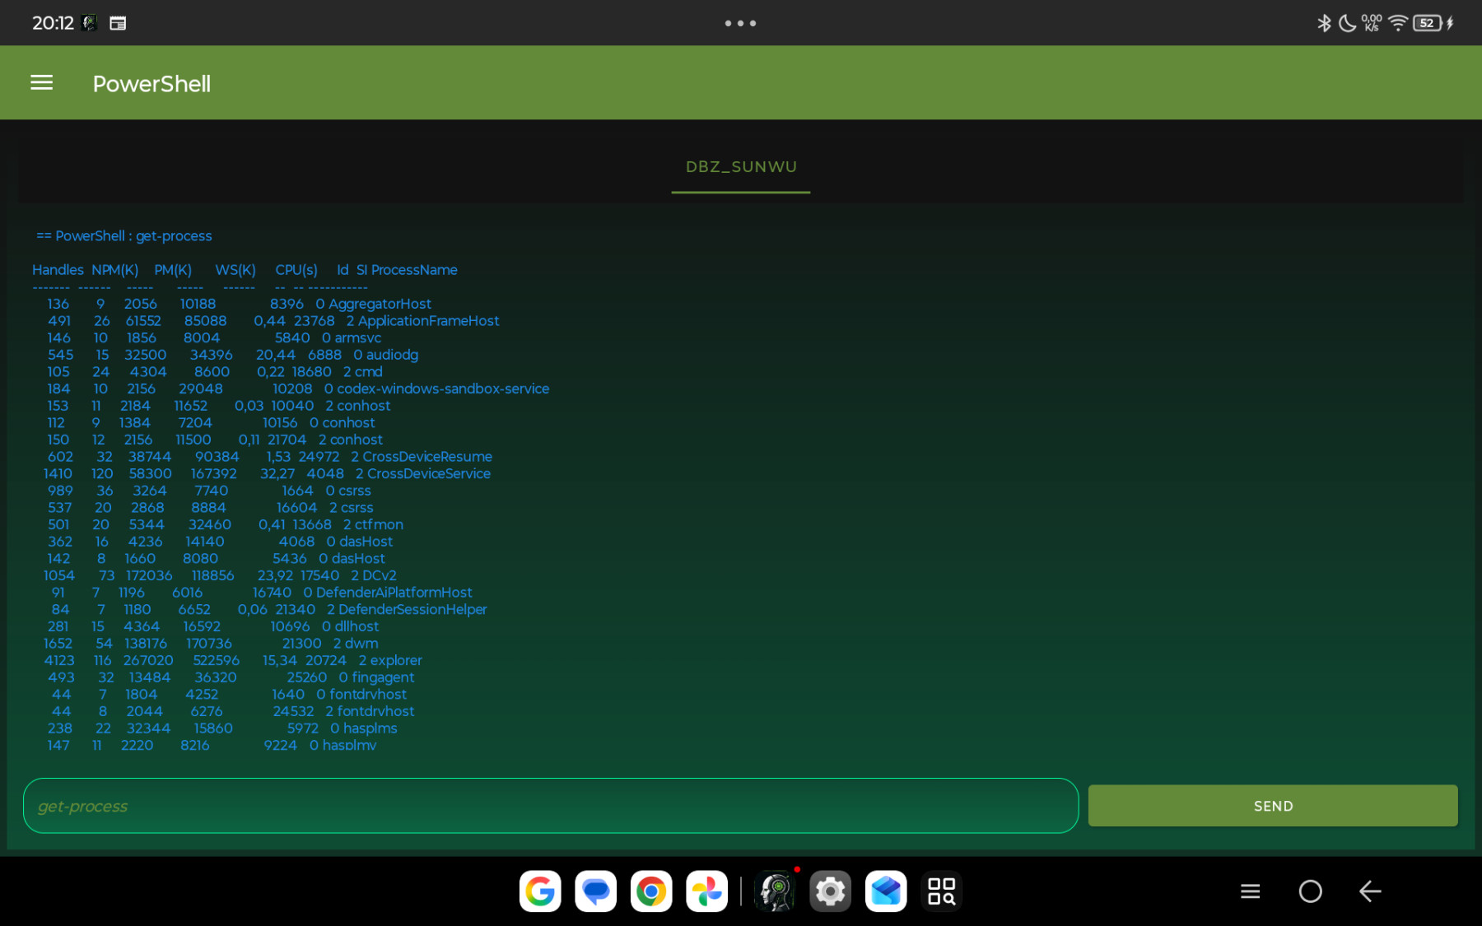
Task: Click the CrossDeviceResume process row
Action: (269, 457)
